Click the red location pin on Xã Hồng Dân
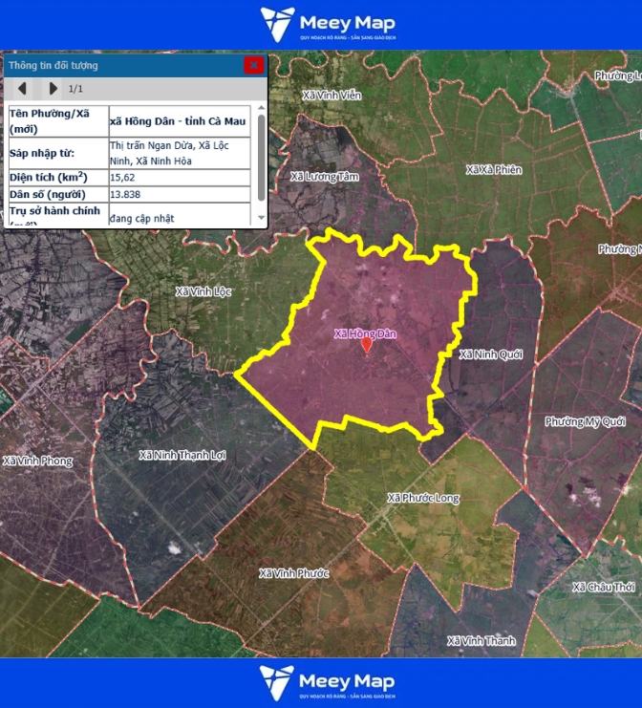This screenshot has width=642, height=708. pyautogui.click(x=367, y=345)
